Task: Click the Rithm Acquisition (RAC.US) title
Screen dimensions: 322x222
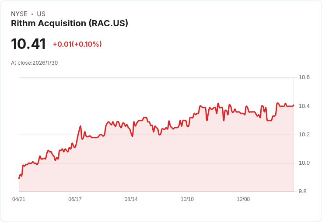Action: (70, 23)
